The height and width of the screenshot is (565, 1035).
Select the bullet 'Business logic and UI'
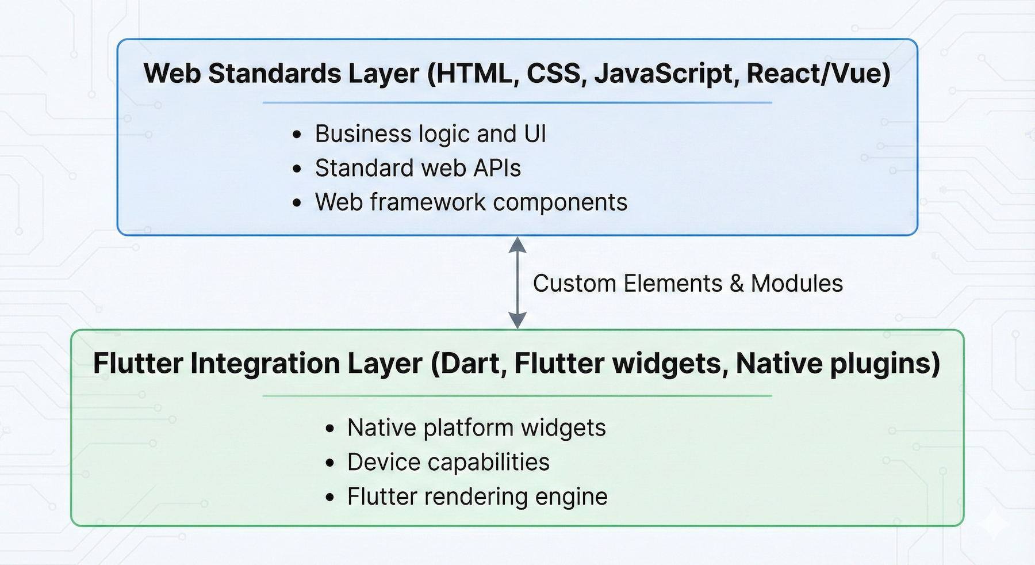pos(430,134)
